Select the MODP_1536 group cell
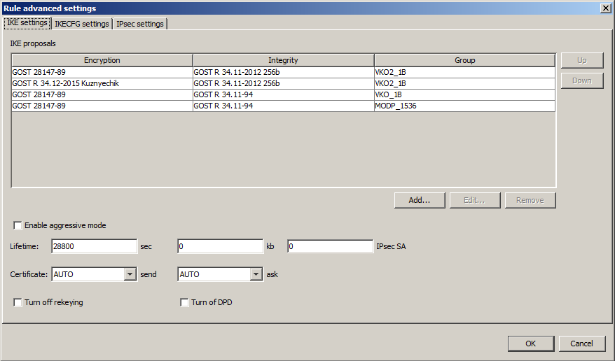Viewport: 615px width, 361px height. tap(465, 106)
